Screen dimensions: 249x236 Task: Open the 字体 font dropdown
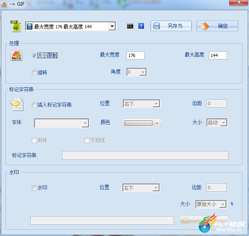(x=62, y=123)
